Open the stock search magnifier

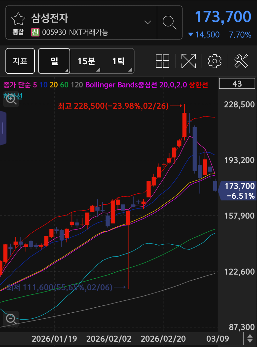pyautogui.click(x=169, y=23)
